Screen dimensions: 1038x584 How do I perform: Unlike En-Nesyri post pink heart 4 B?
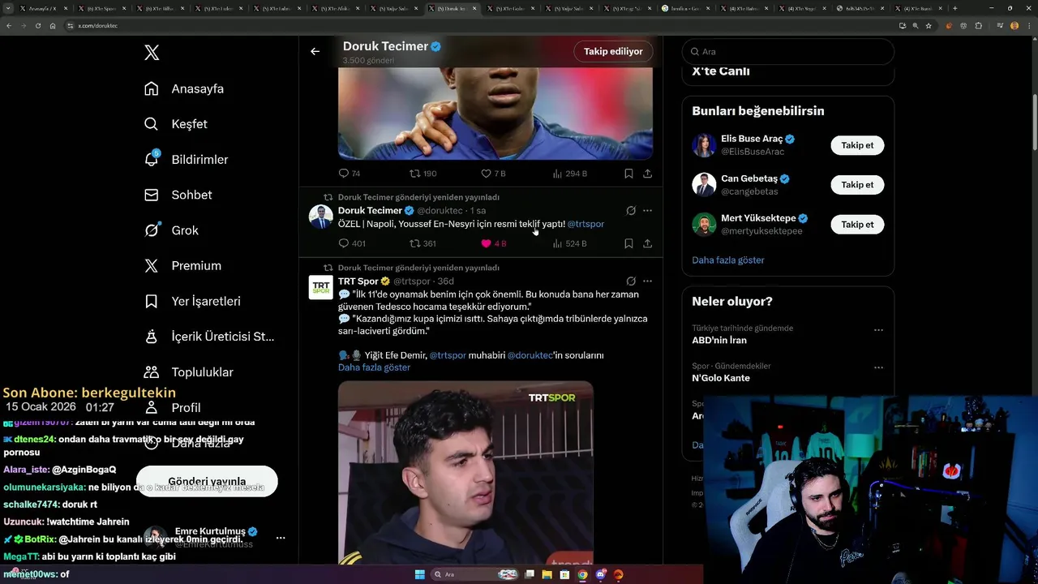pyautogui.click(x=493, y=243)
